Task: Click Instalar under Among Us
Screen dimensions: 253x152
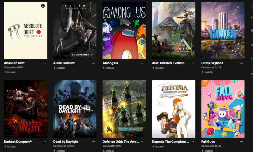Action: (108, 68)
